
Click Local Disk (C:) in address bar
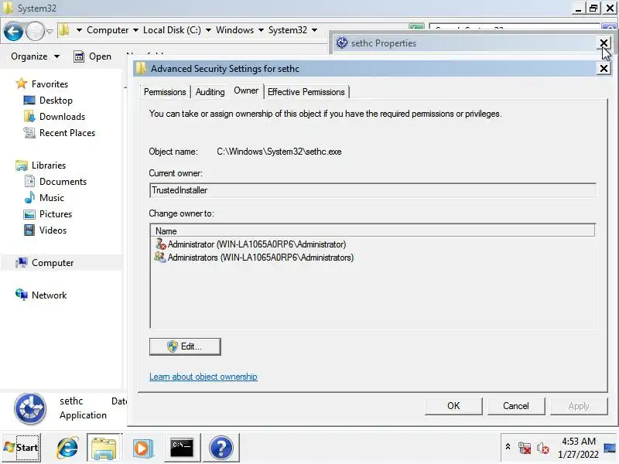pyautogui.click(x=172, y=30)
